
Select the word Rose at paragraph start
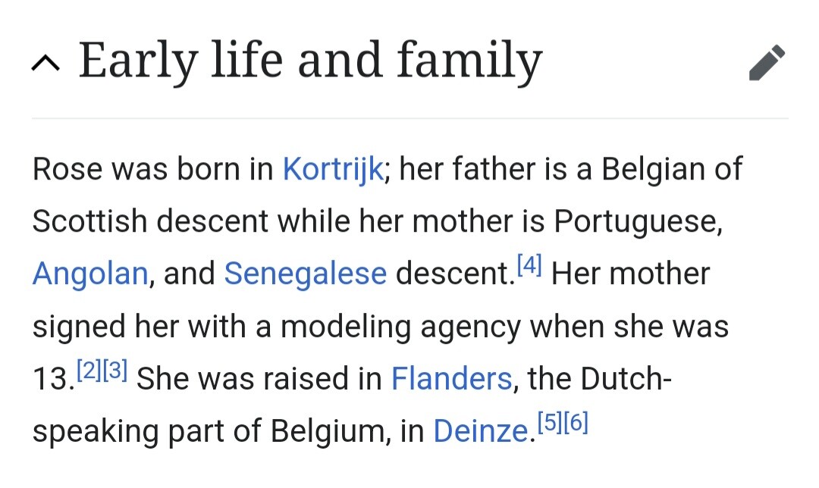[x=67, y=169]
